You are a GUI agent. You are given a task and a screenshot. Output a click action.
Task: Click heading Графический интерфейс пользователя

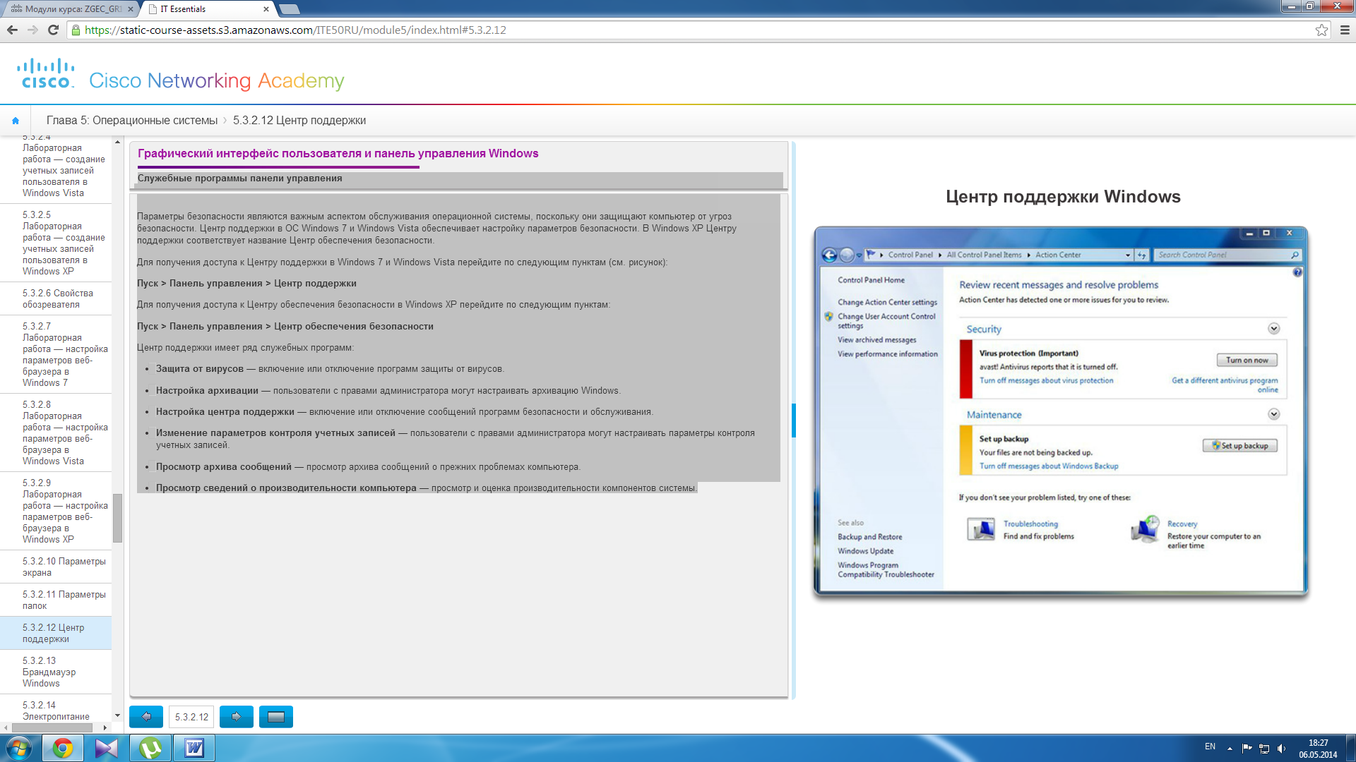pos(338,154)
